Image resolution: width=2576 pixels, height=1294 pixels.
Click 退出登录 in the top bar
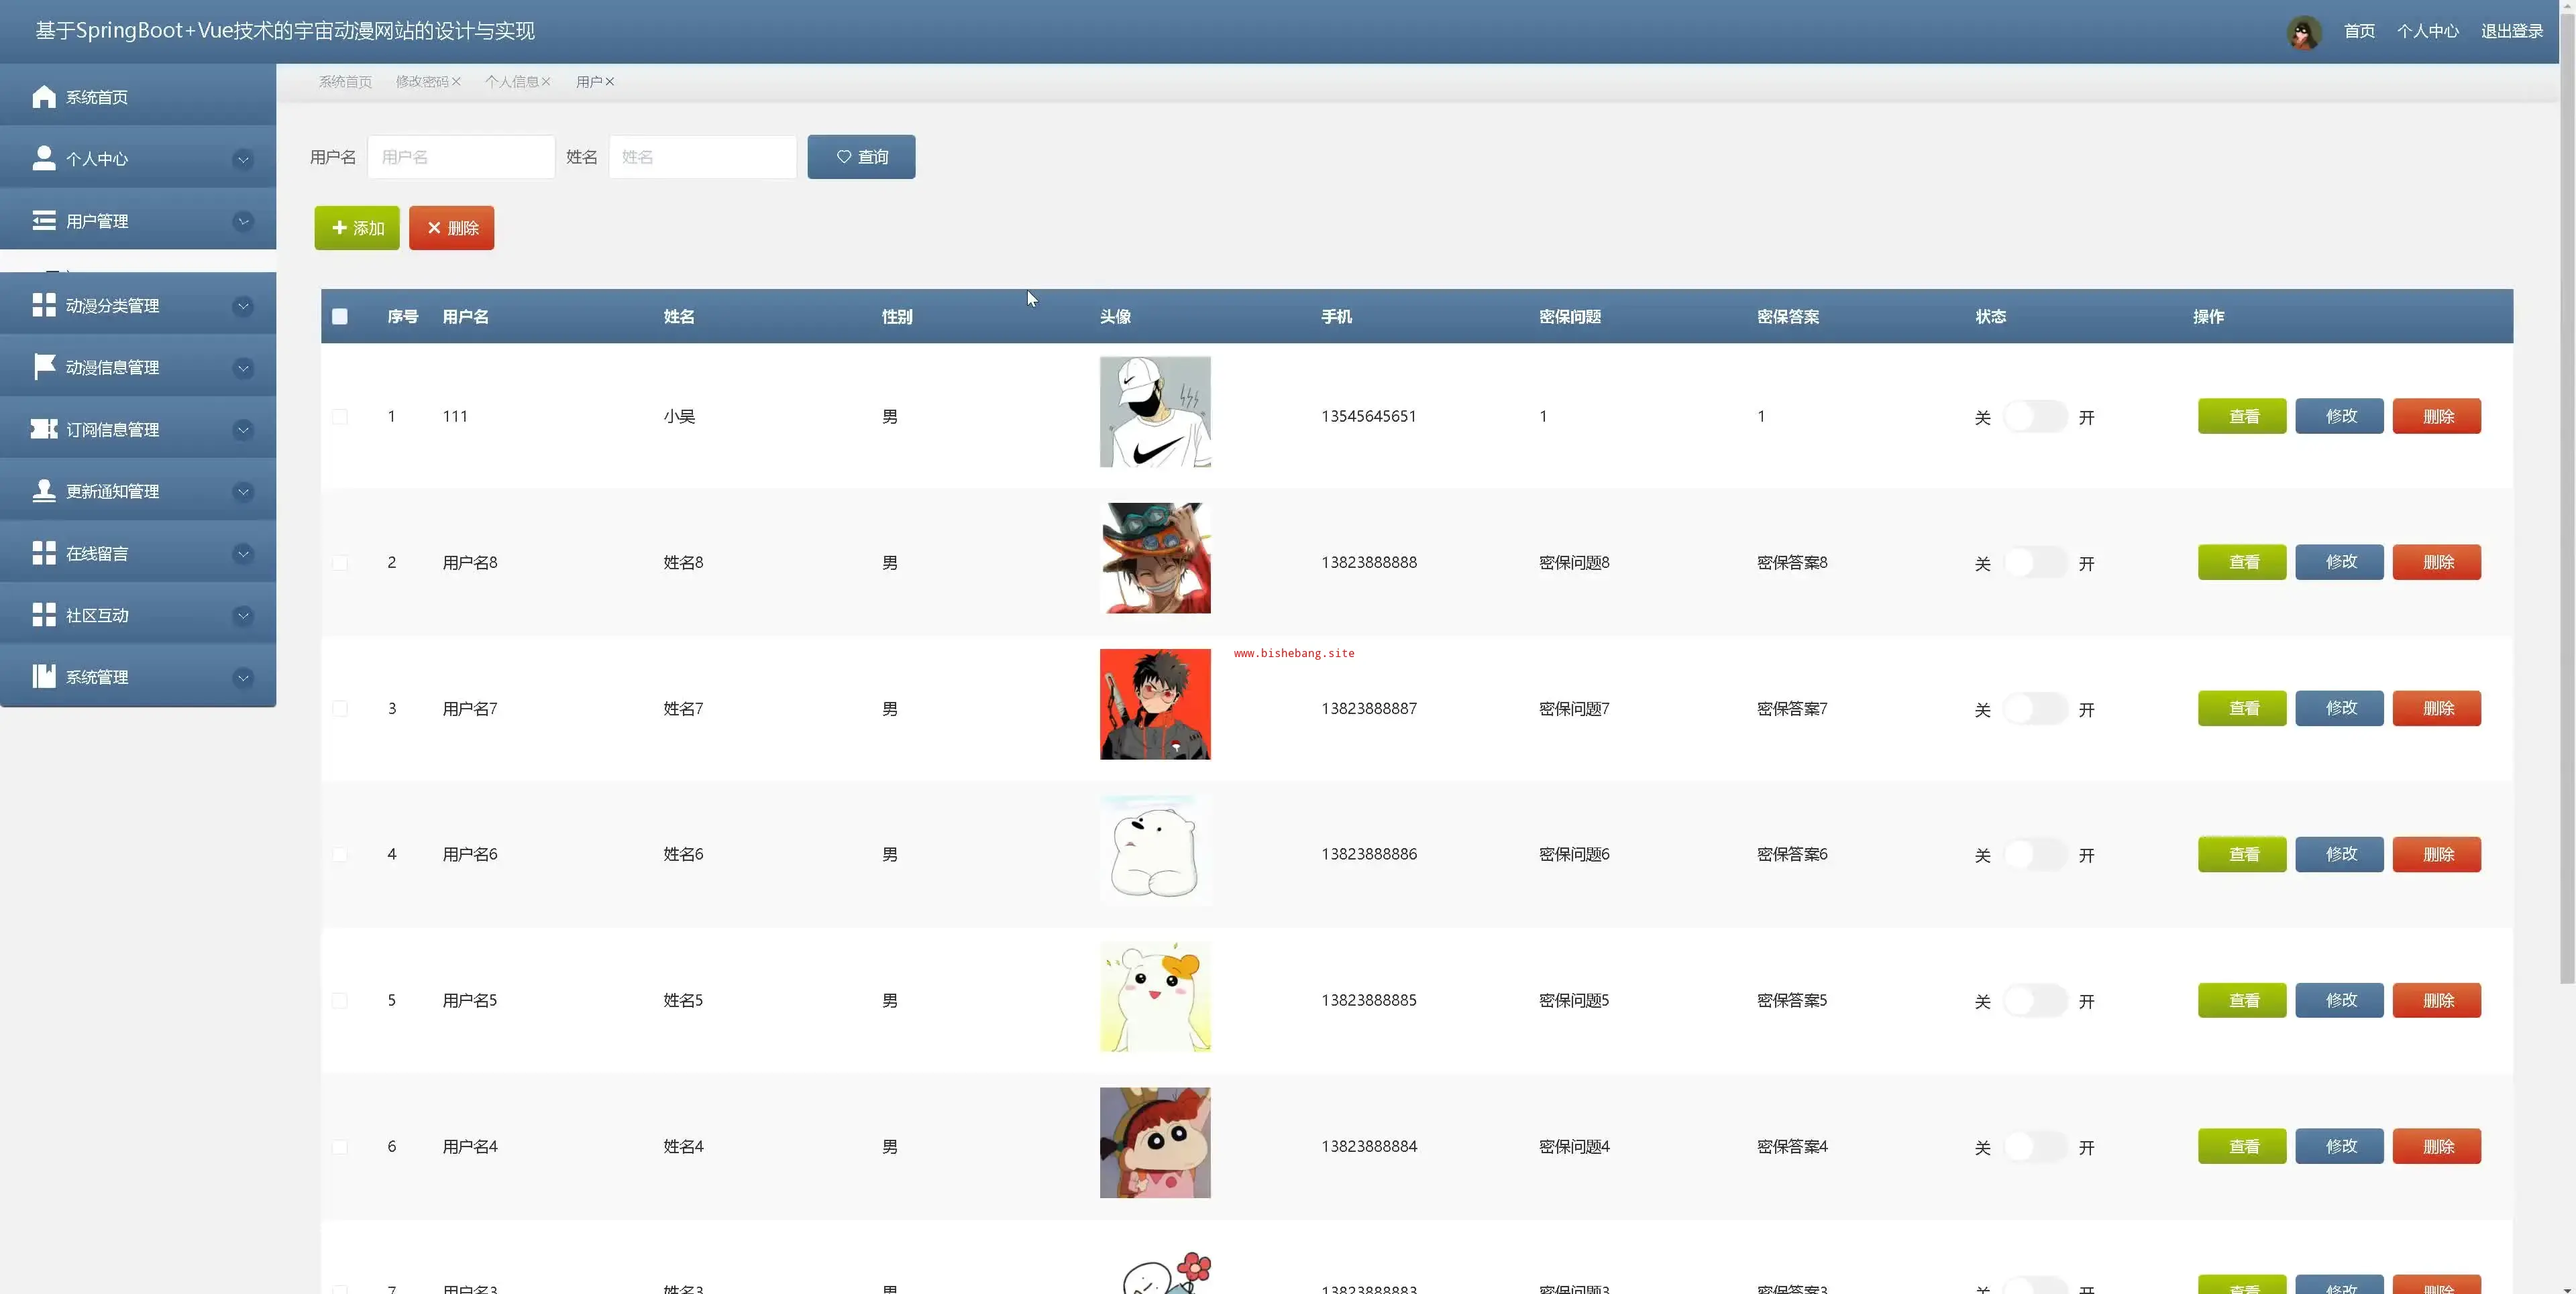(2511, 32)
